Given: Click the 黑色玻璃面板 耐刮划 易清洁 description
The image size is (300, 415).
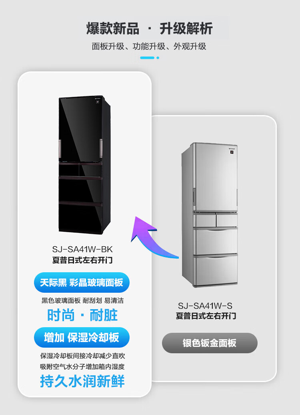Looking at the screenshot, I should 82,300.
